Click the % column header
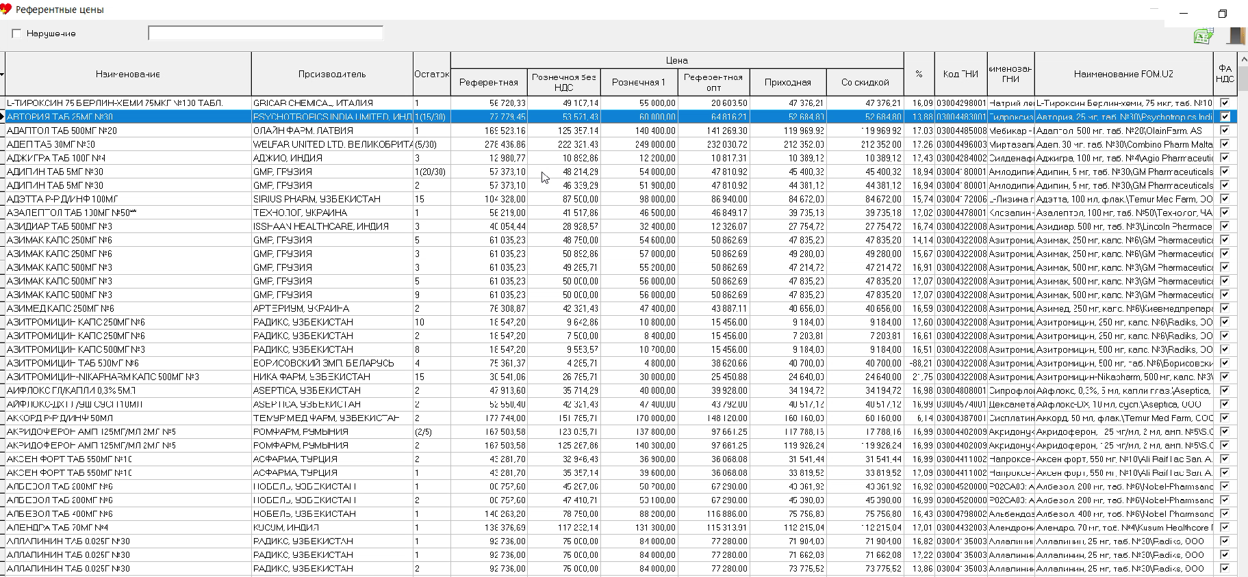 tap(919, 74)
